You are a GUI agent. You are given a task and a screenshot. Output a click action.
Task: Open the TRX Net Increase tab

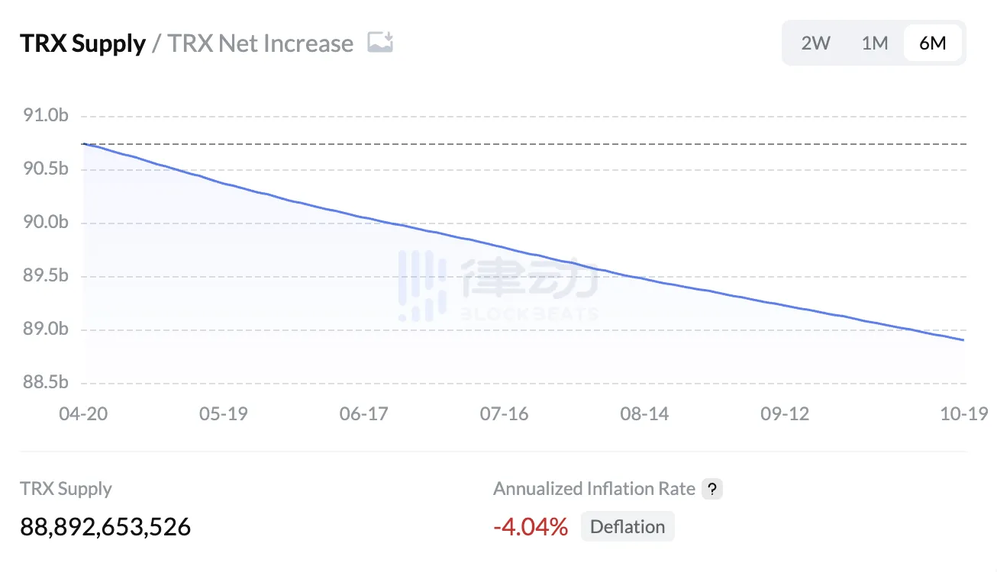260,43
